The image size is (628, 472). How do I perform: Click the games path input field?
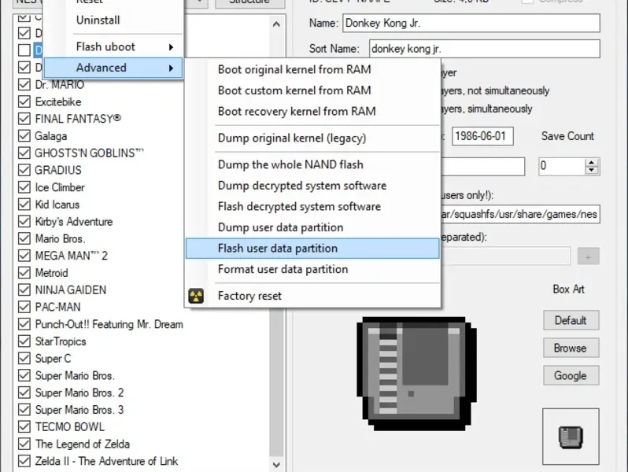pos(521,214)
